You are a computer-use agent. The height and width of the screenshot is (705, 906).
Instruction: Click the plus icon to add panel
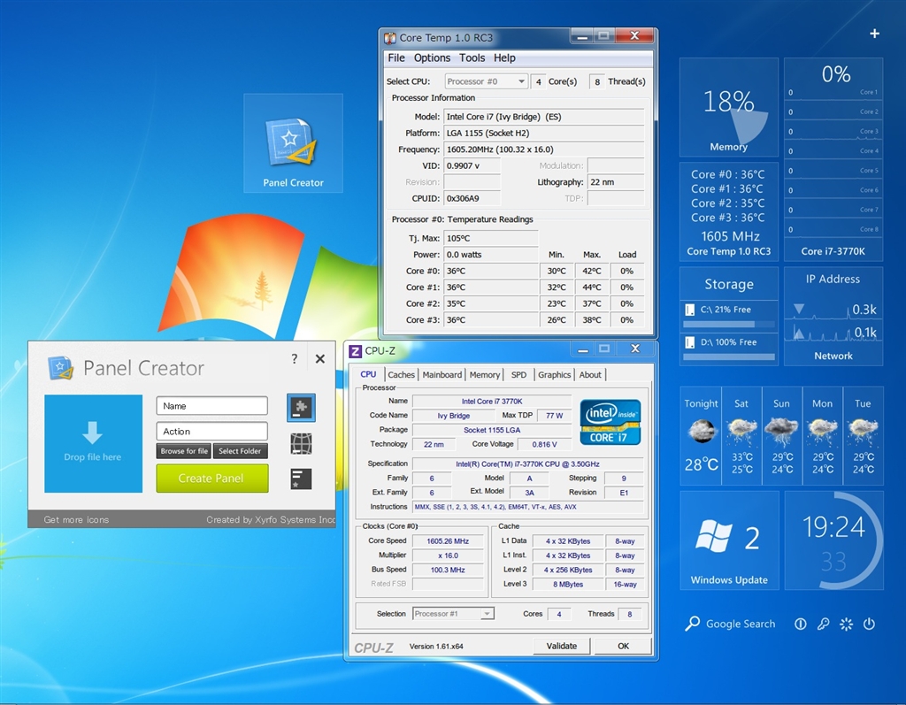(874, 34)
